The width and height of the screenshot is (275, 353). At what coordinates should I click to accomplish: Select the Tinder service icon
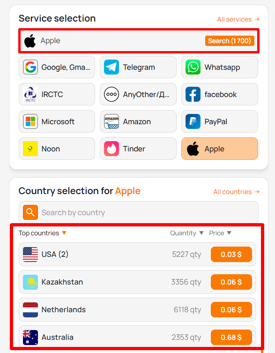pos(111,149)
